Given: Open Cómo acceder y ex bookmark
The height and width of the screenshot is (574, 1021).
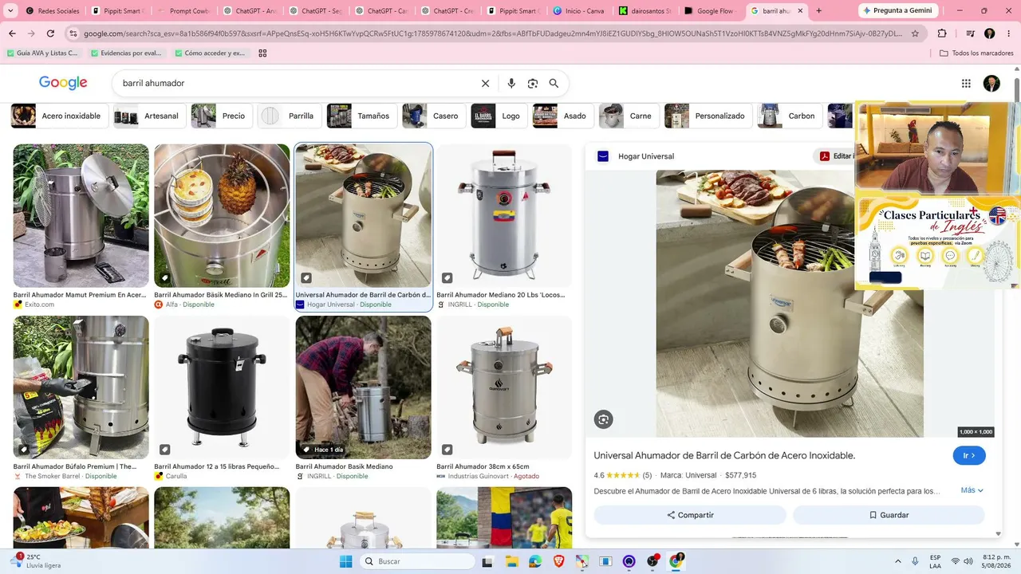Looking at the screenshot, I should 209,53.
